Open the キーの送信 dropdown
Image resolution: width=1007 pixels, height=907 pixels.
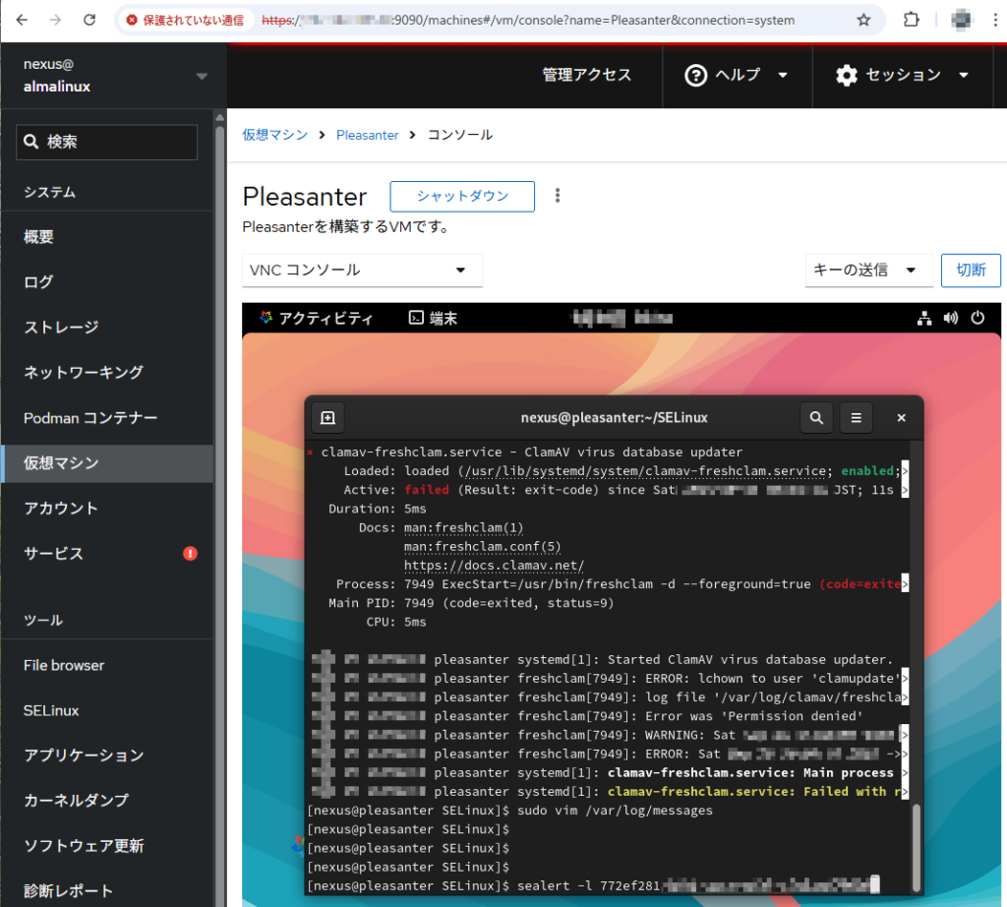867,271
